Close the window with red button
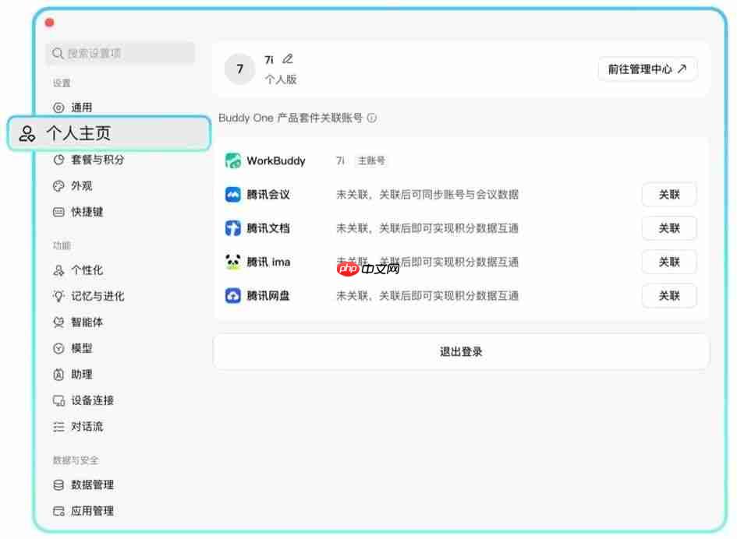 (49, 23)
